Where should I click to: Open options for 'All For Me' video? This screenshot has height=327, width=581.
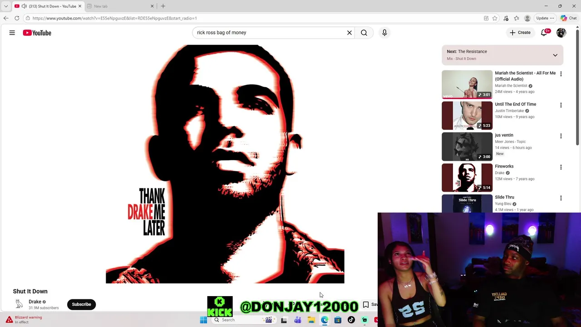point(561,74)
